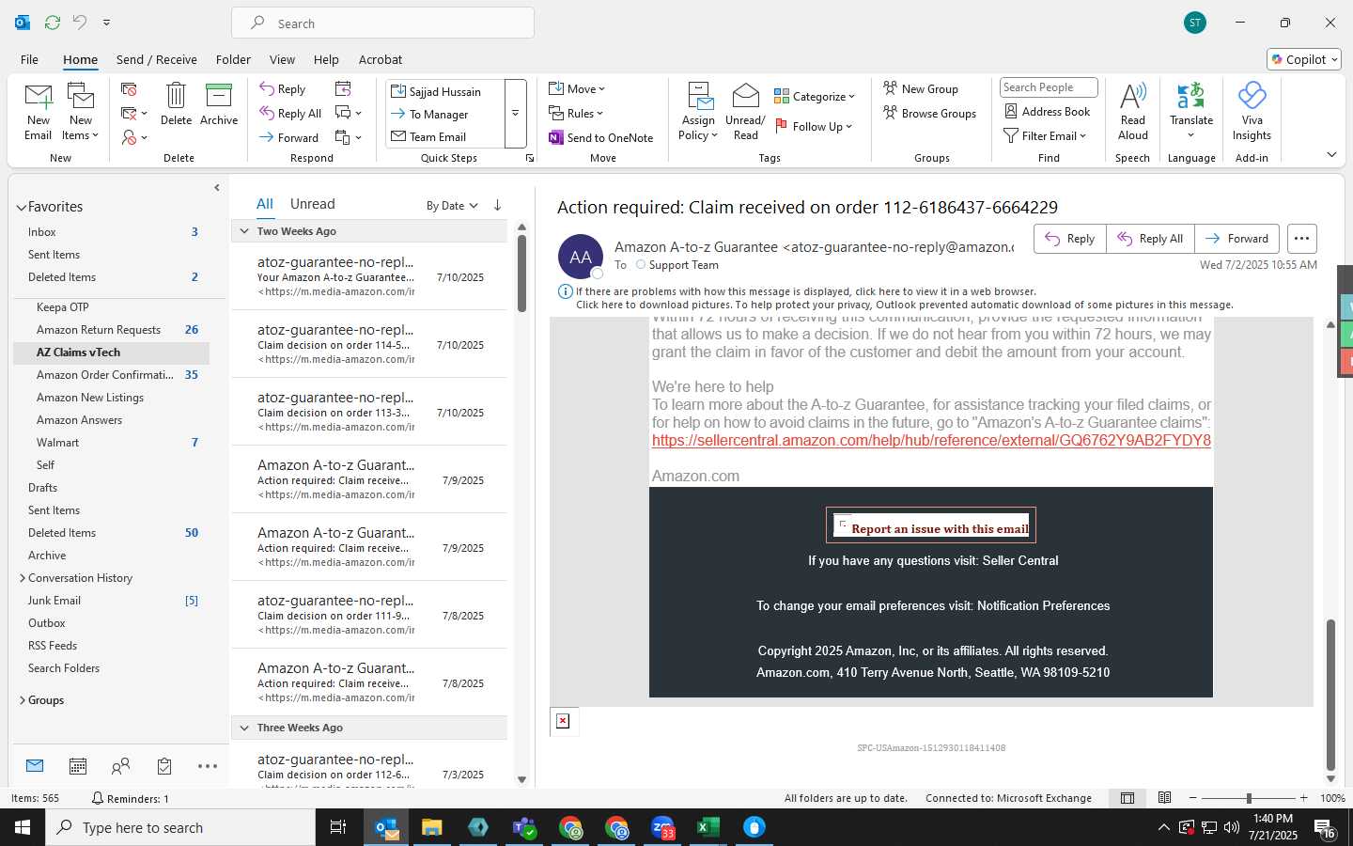
Task: Switch to the View tab
Action: pyautogui.click(x=282, y=59)
